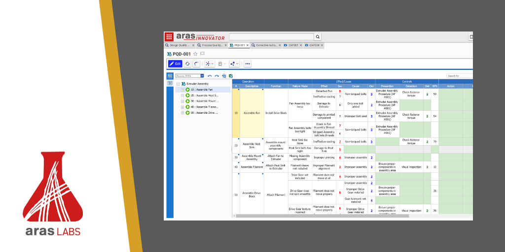Favorite PQD-001 with the star icon
The height and width of the screenshot is (252, 505).
coord(195,54)
